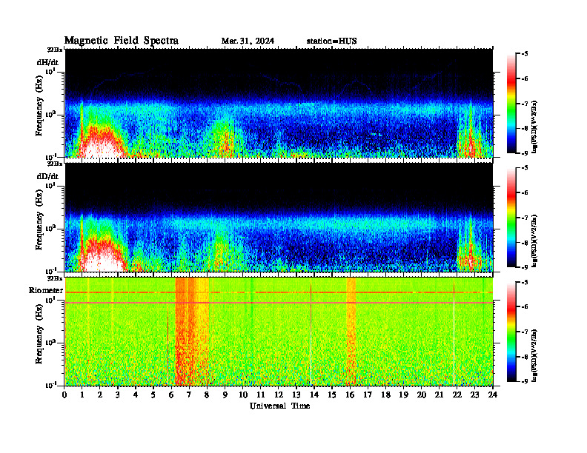Image resolution: width=587 pixels, height=453 pixels.
Task: Click the color bar beside the dD/dt panel
Action: click(x=511, y=218)
